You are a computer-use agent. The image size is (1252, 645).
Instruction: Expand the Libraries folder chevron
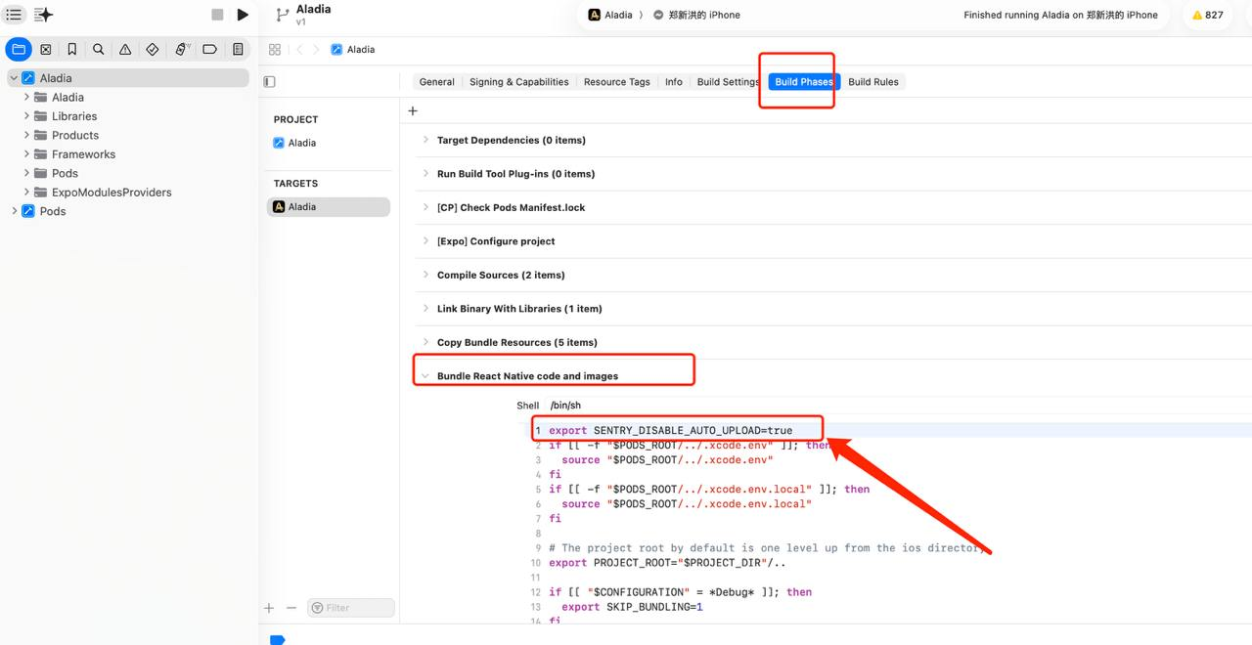coord(26,115)
